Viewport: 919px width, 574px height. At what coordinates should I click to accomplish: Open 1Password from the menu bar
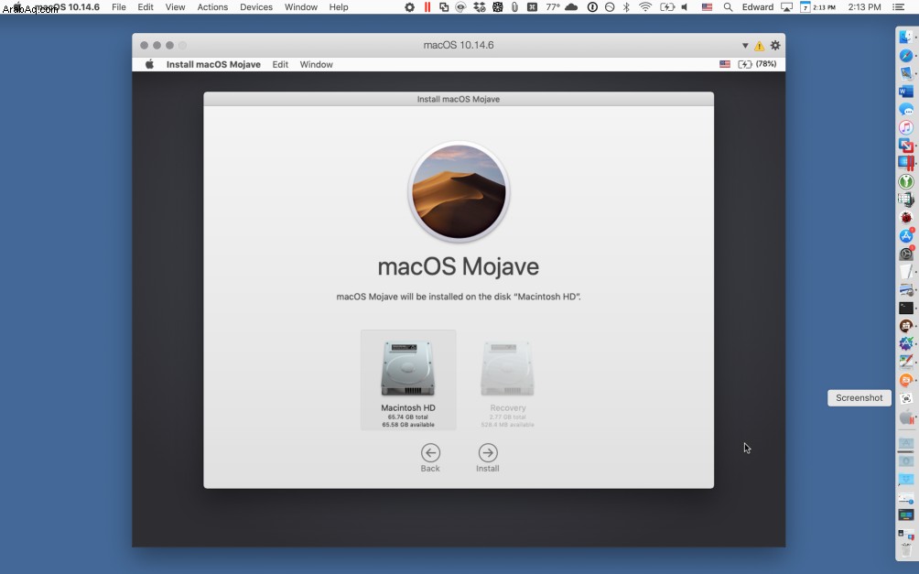click(592, 7)
